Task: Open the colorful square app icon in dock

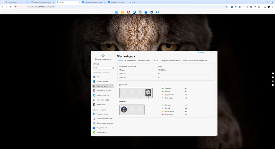Action: [x=129, y=12]
